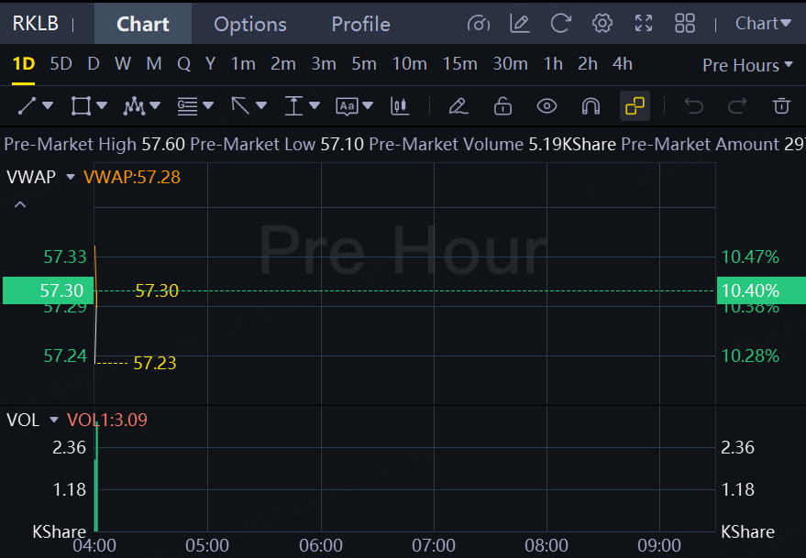Switch to the Options tab
Image resolution: width=806 pixels, height=558 pixels.
[250, 24]
